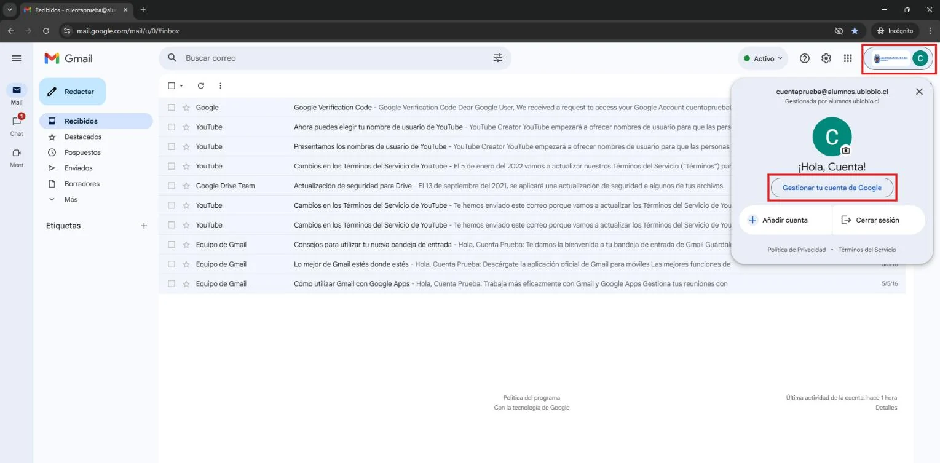Open the new tab plus button
This screenshot has width=940, height=463.
[143, 10]
